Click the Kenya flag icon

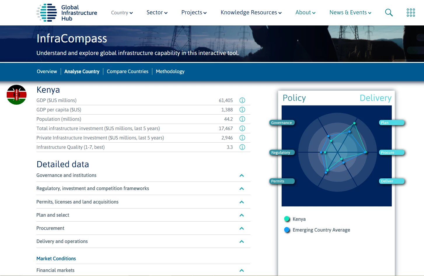pyautogui.click(x=17, y=95)
